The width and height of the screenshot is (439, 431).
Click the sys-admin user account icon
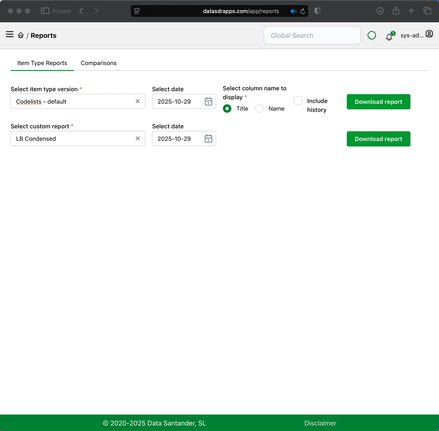[x=429, y=34]
